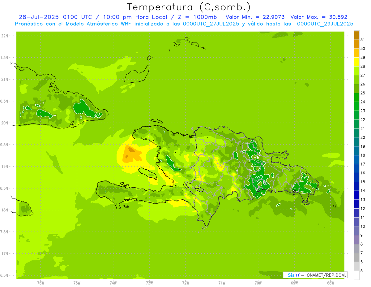Screen dimensions: 371x287
Task: Click the dark blue legend swatch between 12 and 13
Action: (x=356, y=204)
